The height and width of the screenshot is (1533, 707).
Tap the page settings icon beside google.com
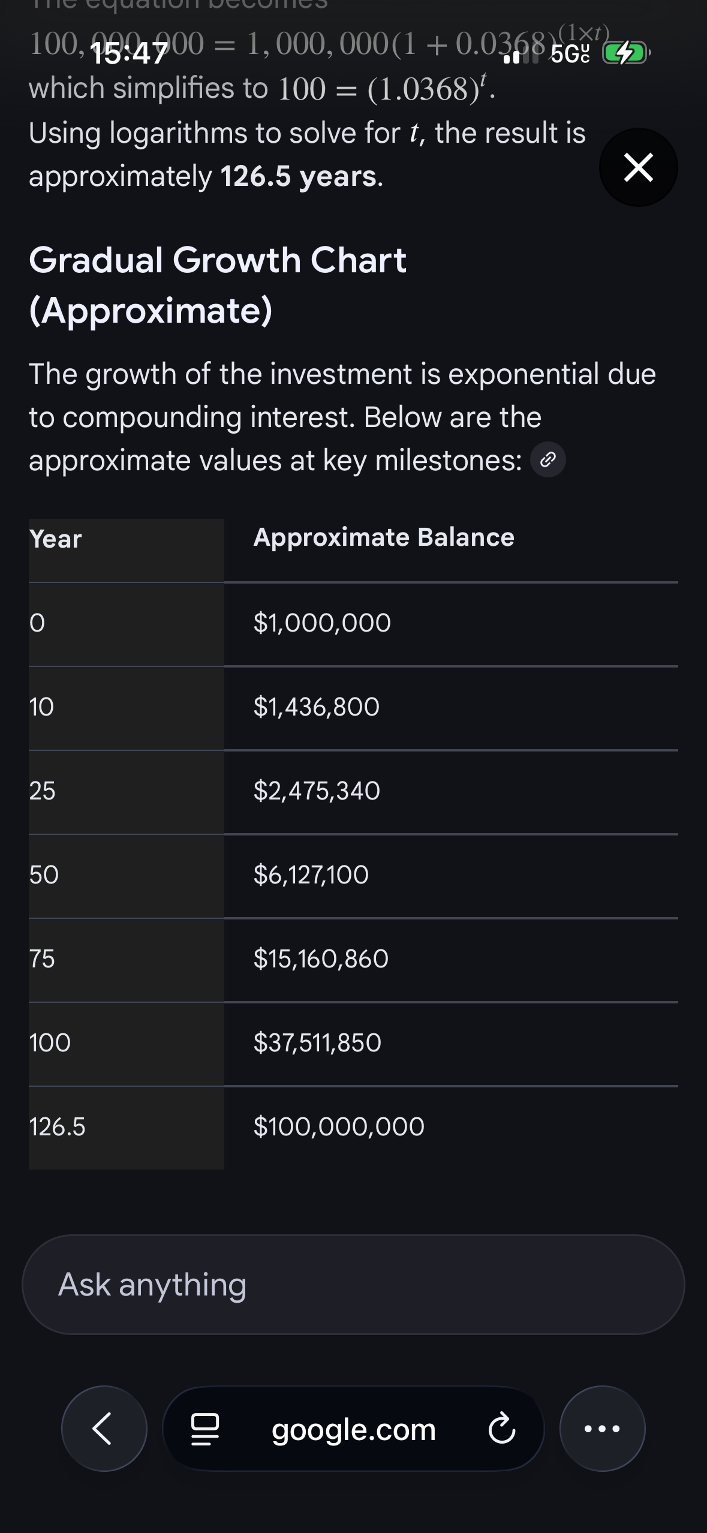pos(204,1429)
